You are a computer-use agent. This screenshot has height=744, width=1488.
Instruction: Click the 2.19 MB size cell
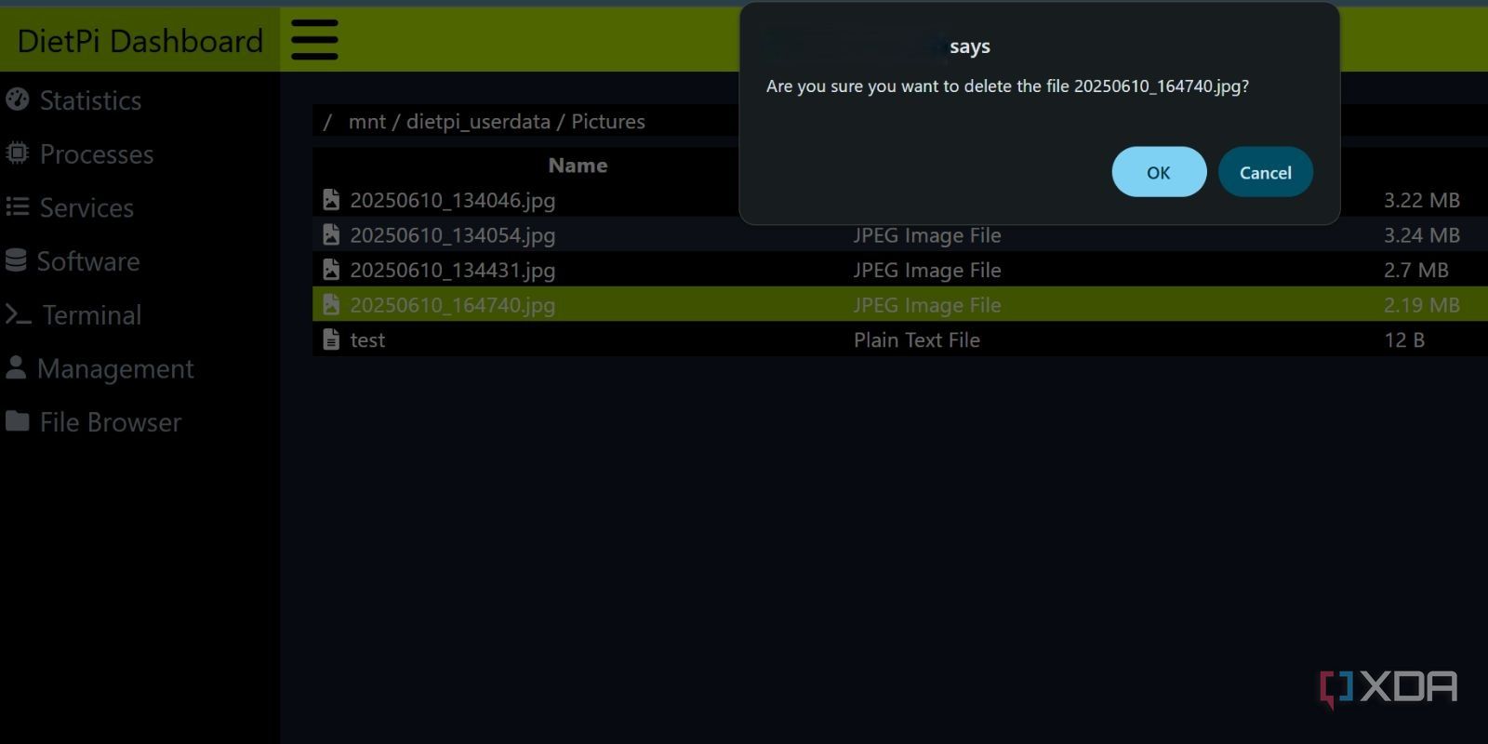pyautogui.click(x=1422, y=305)
